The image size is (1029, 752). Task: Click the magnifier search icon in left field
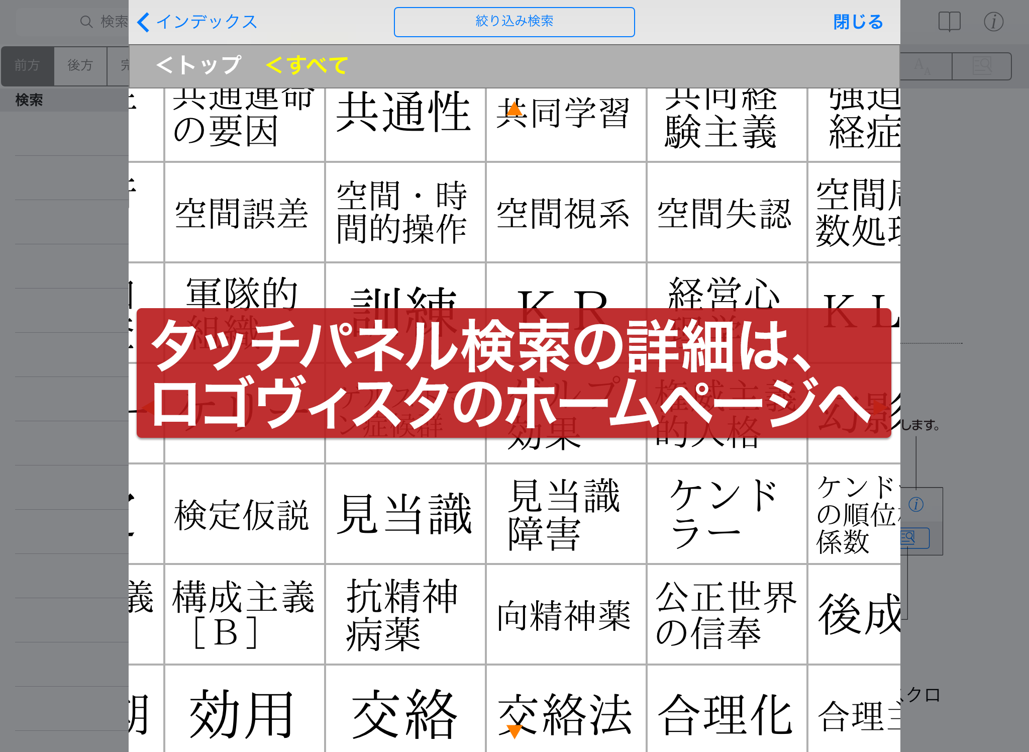point(86,22)
